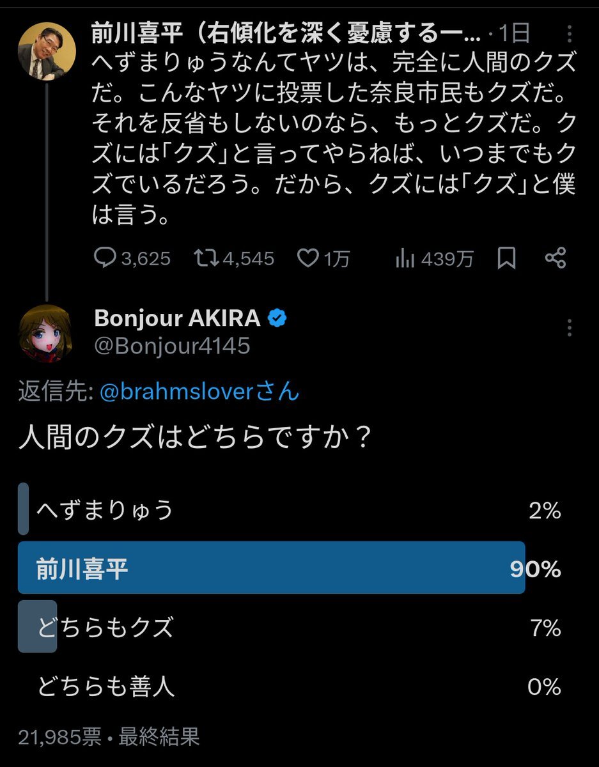The image size is (599, 767).
Task: Click the blue verified badge beside Bonjour AKIRA
Action: tap(276, 318)
